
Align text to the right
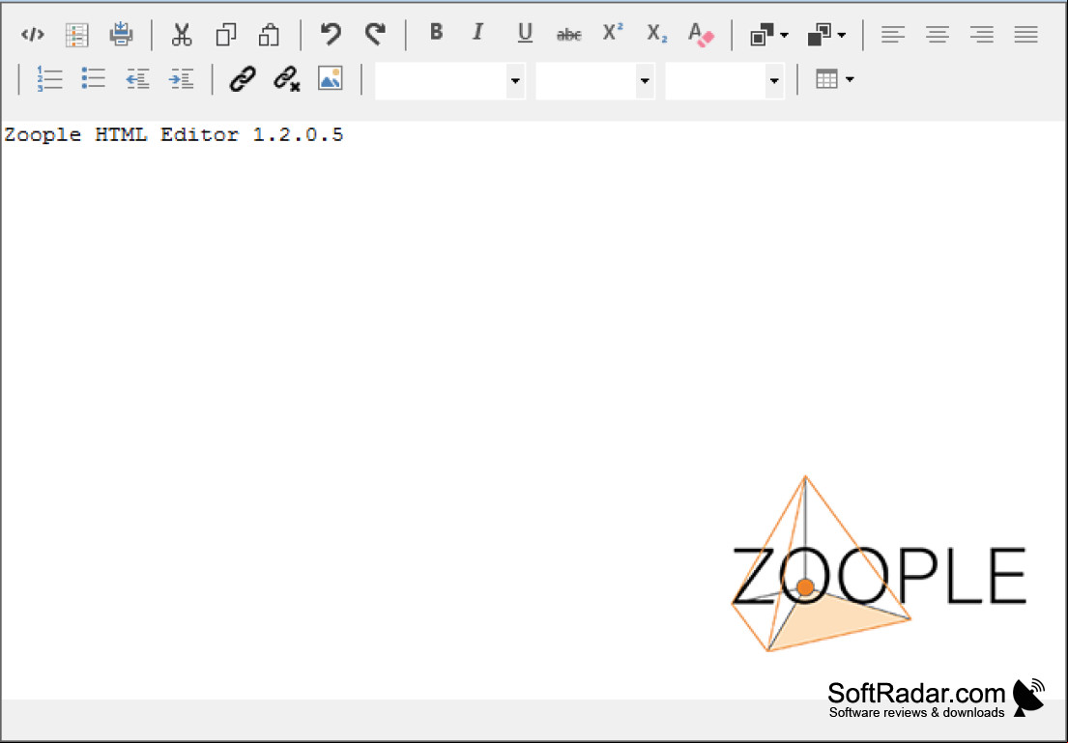[982, 34]
